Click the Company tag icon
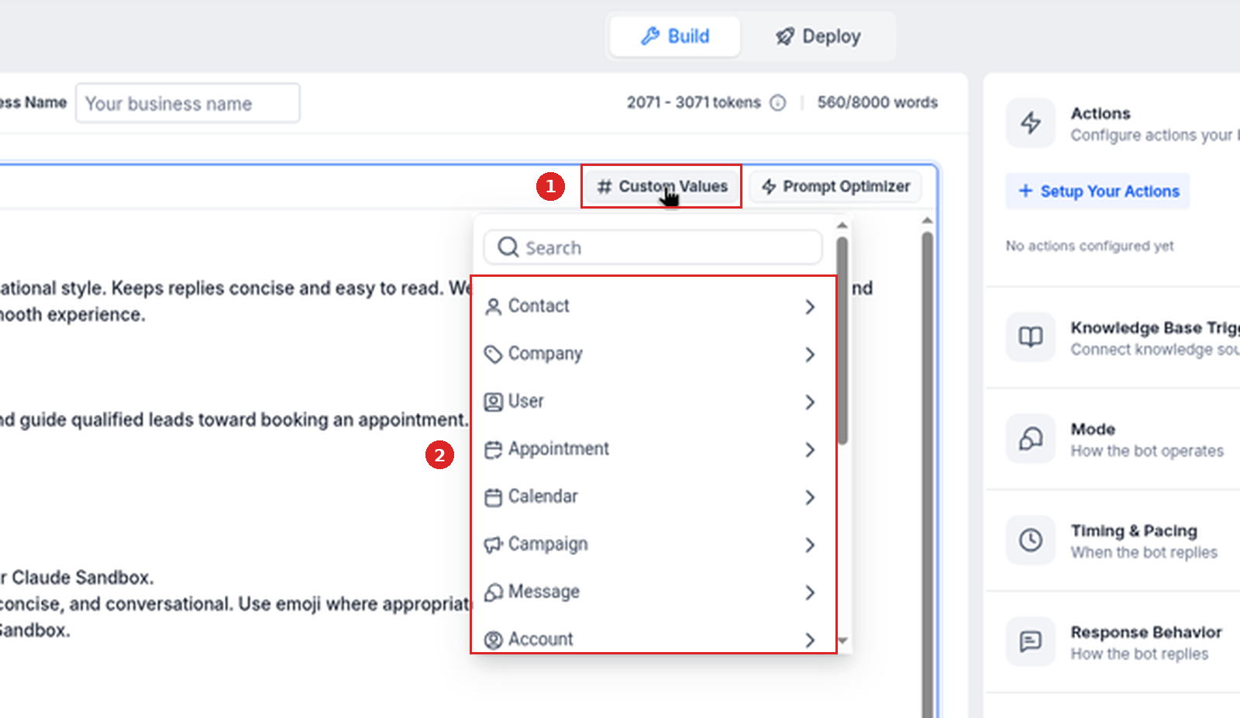Viewport: 1240px width, 718px height. click(493, 354)
